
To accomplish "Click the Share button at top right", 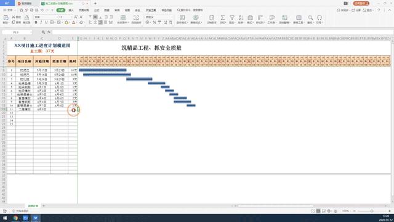I will tap(356, 10).
